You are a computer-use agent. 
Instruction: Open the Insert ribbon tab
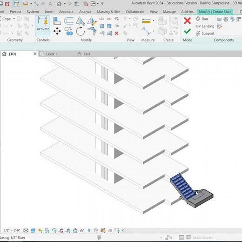coord(49,12)
